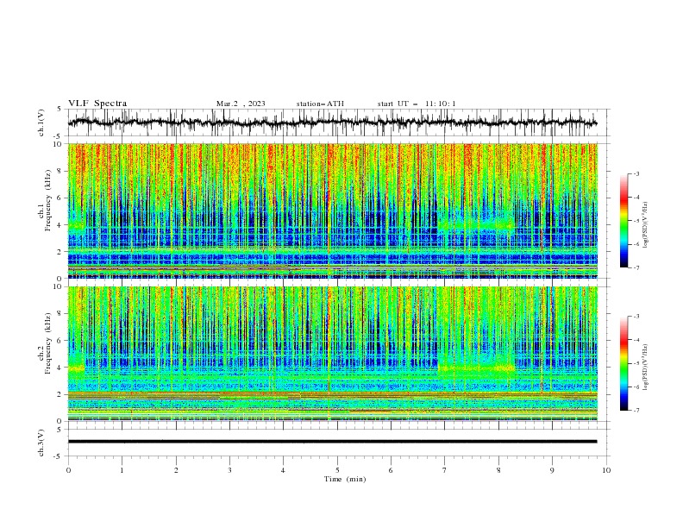Click the "station=ATH" label
This screenshot has width=683, height=528.
click(x=320, y=104)
